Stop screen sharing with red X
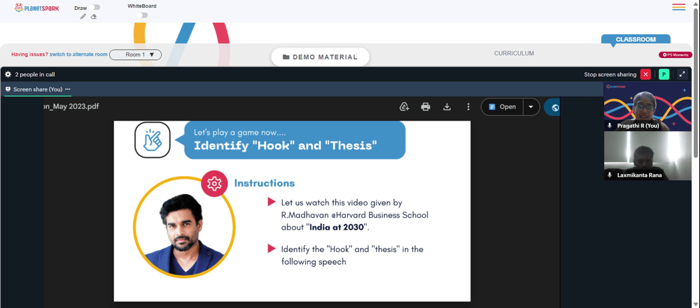 [645, 75]
